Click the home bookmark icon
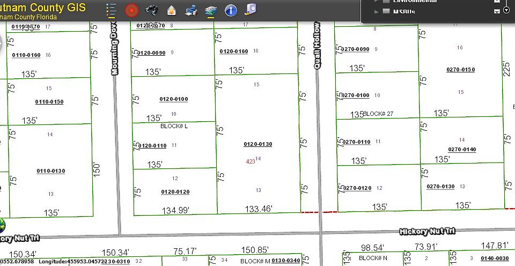The height and width of the screenshot is (266, 515). [171, 10]
